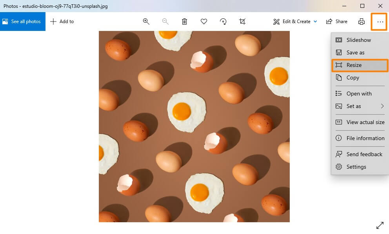Enter fullscreen with the expand arrow
Image resolution: width=389 pixels, height=234 pixels.
pos(380,225)
